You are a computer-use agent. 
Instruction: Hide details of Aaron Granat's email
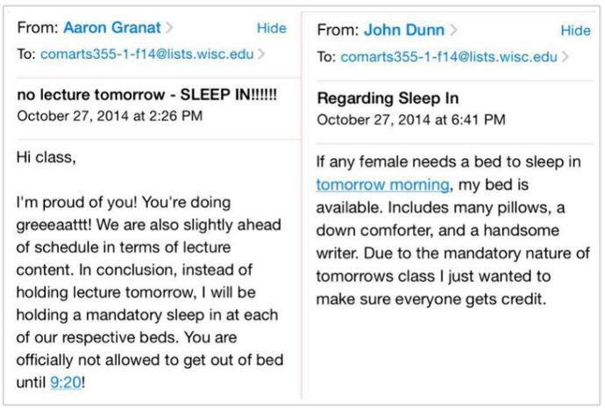coord(272,28)
